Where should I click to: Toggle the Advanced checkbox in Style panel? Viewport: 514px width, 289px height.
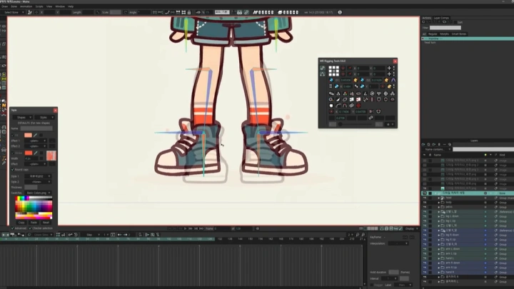(x=13, y=230)
